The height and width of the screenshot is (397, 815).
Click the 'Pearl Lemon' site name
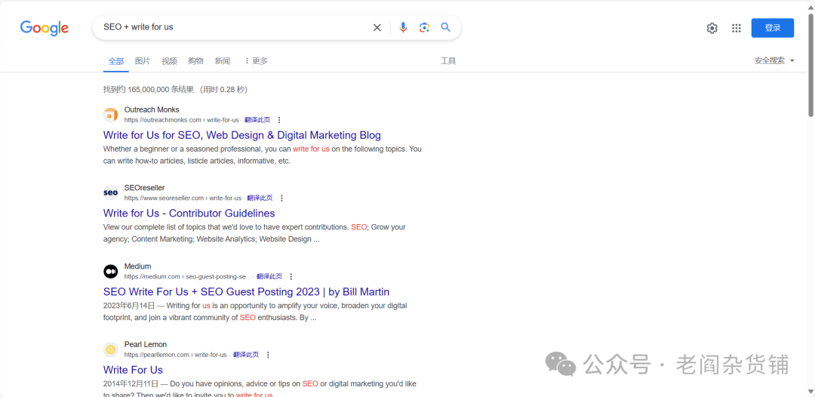(x=146, y=344)
